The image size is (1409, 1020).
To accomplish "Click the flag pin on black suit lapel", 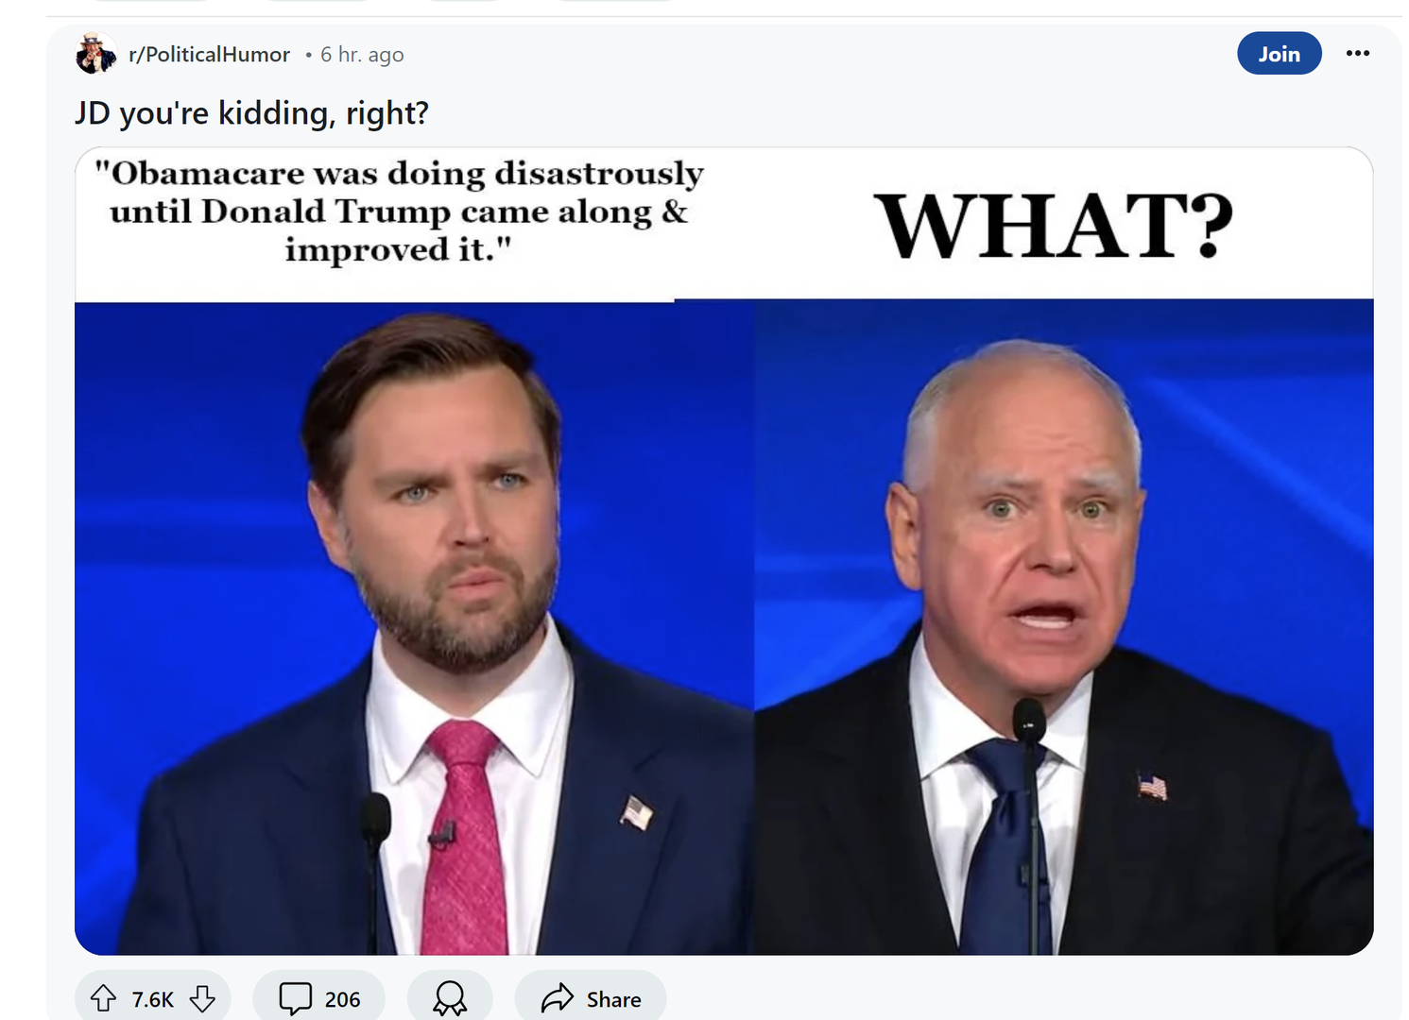I will pyautogui.click(x=1152, y=787).
